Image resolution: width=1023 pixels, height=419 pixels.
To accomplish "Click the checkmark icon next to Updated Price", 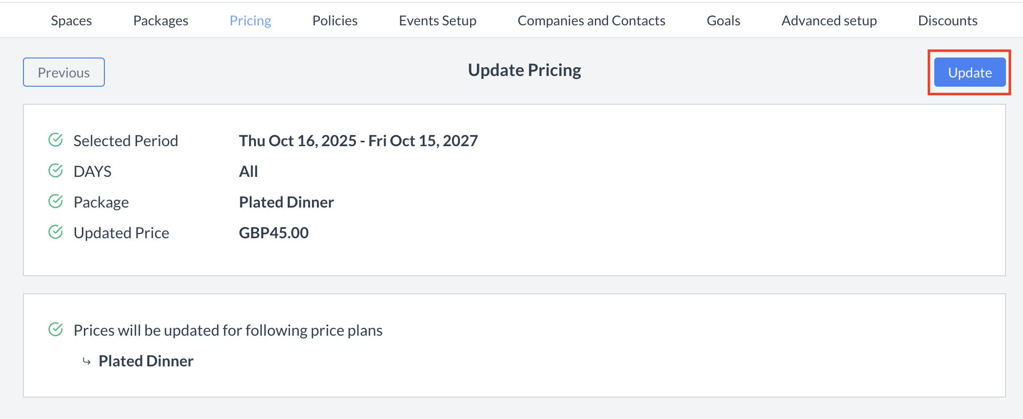I will [x=56, y=232].
